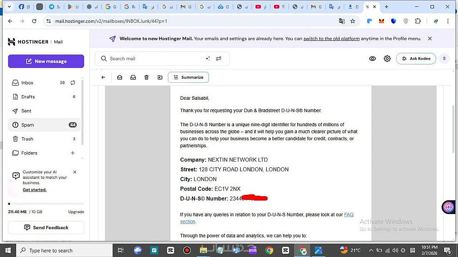Open the Bitwarden shield extension
The height and width of the screenshot is (257, 458).
393,21
